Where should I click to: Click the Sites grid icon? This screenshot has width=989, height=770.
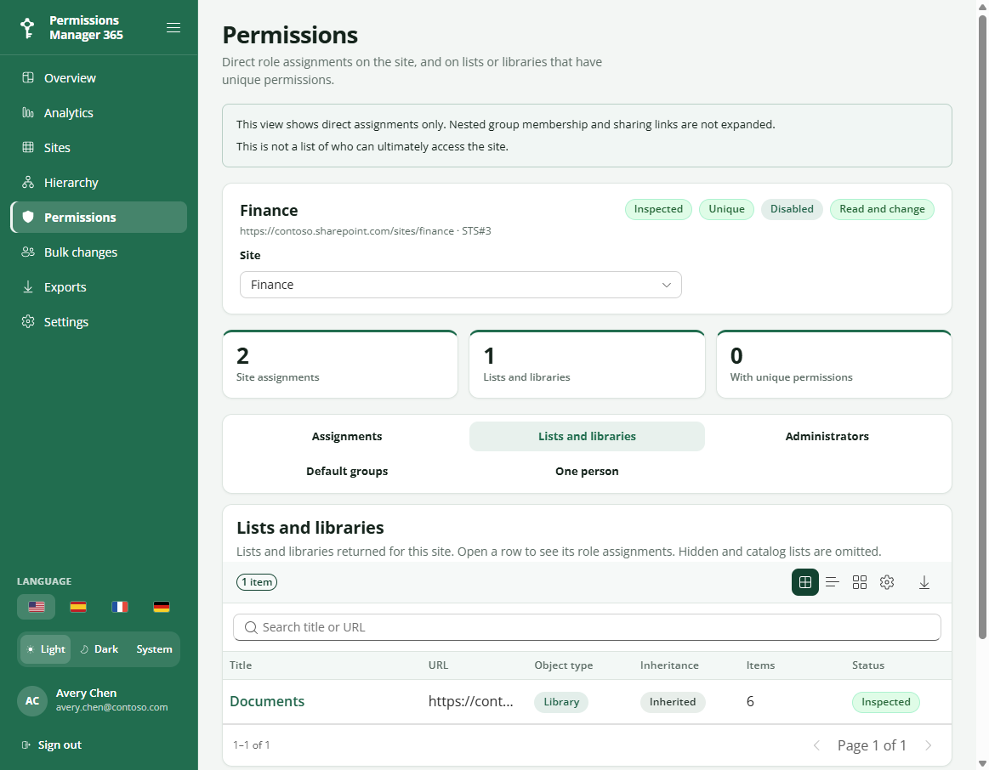(x=28, y=147)
